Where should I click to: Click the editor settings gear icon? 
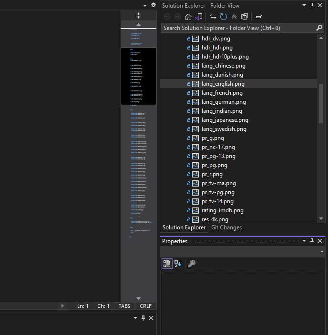(153, 5)
